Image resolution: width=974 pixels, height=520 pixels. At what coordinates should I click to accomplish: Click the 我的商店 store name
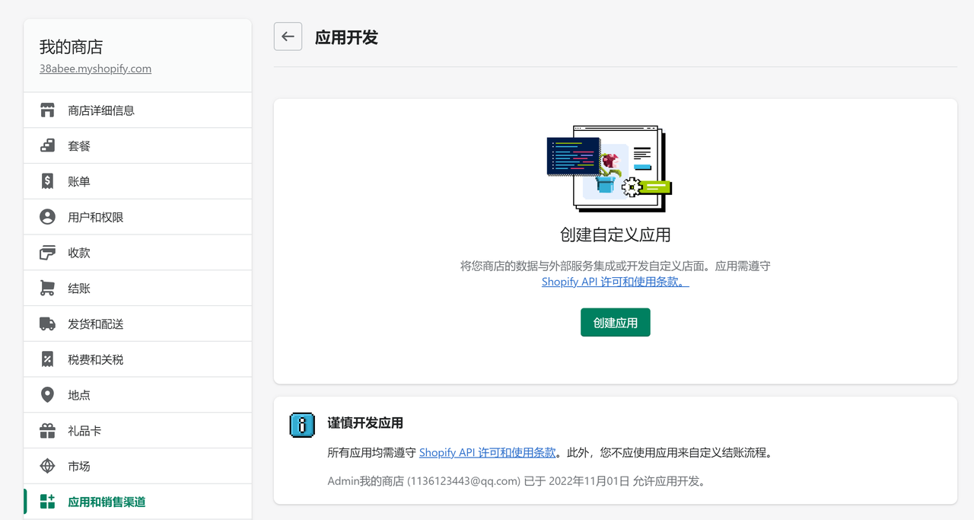pos(71,47)
